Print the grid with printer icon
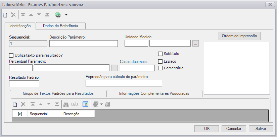Image resolution: width=277 pixels, height=137 pixels. point(107,105)
